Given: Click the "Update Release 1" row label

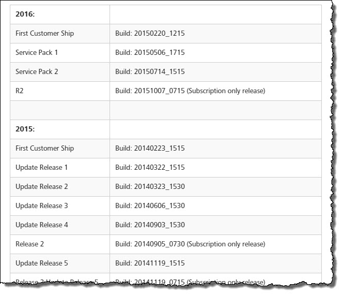Looking at the screenshot, I should pos(41,167).
